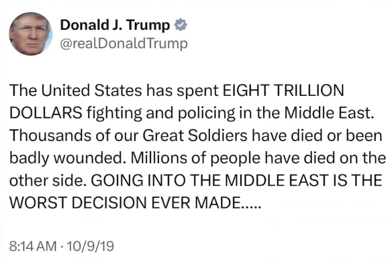Click the phrase "Great Soldiers"

point(195,136)
